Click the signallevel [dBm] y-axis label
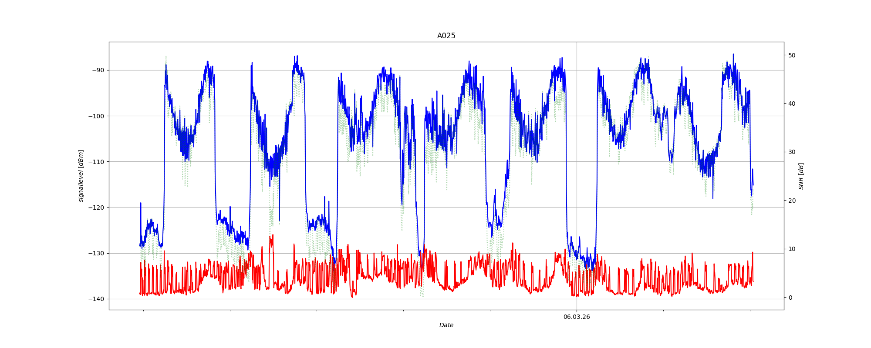871x348 pixels. pos(81,176)
